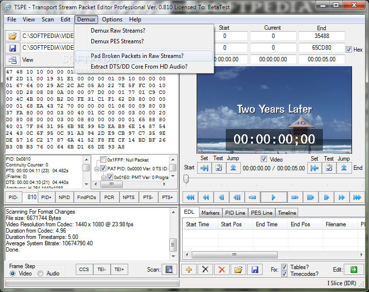Test start point clipboard icon
This screenshot has width=369, height=292.
[x=219, y=168]
